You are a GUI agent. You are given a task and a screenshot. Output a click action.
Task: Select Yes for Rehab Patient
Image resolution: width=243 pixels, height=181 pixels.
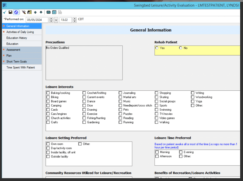pos(157,48)
